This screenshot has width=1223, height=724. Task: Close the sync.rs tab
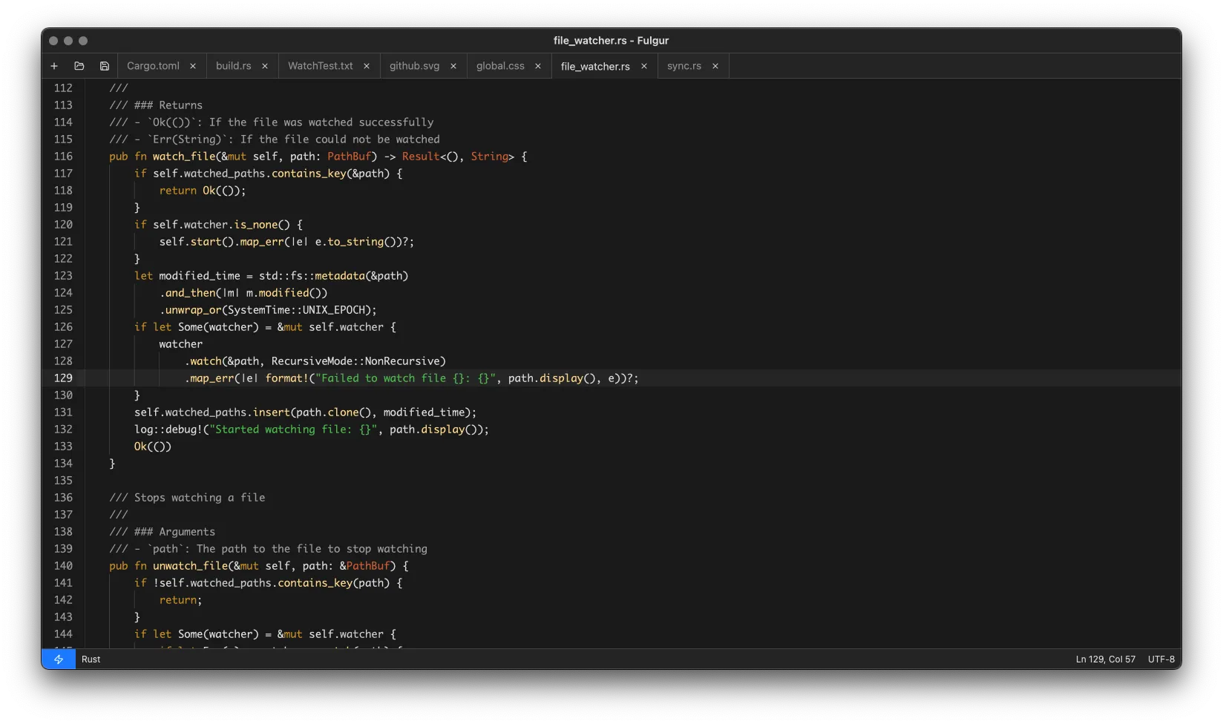[x=715, y=66]
